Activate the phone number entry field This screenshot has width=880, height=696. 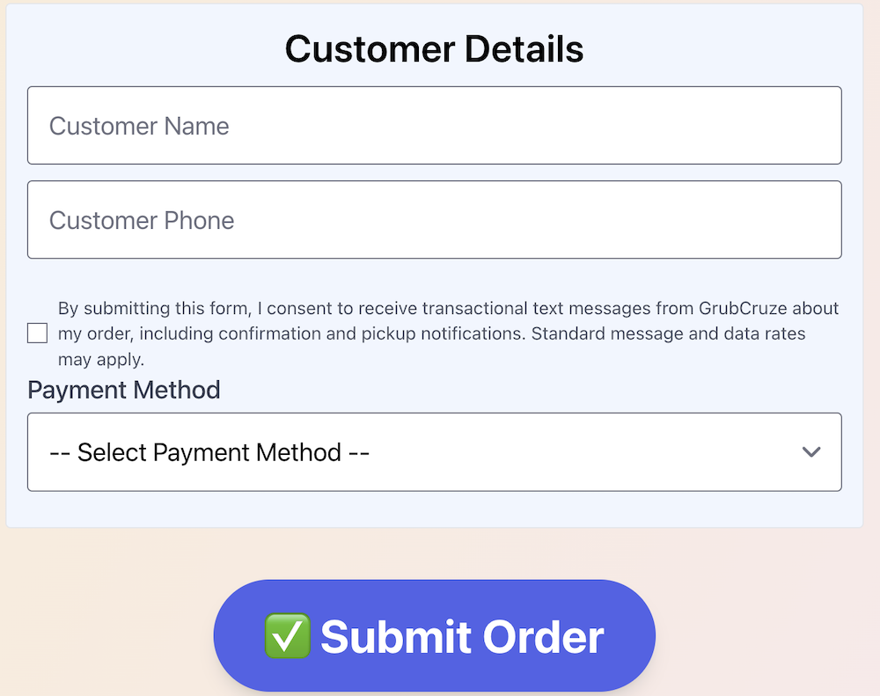pos(435,220)
